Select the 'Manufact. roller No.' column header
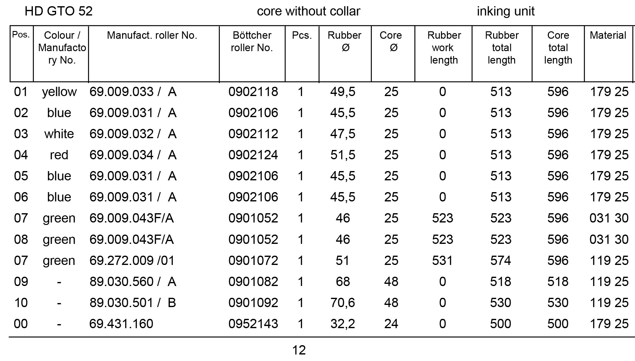The width and height of the screenshot is (635, 361). pos(152,35)
